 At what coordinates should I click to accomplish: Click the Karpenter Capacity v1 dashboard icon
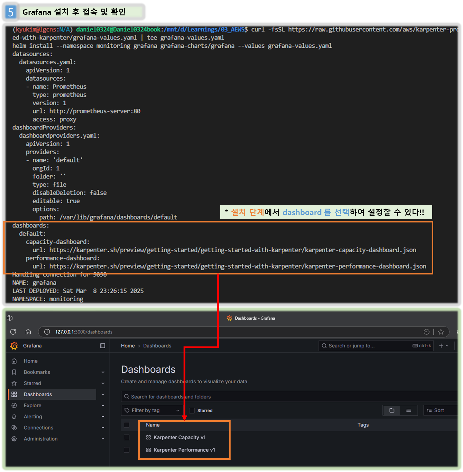(148, 437)
